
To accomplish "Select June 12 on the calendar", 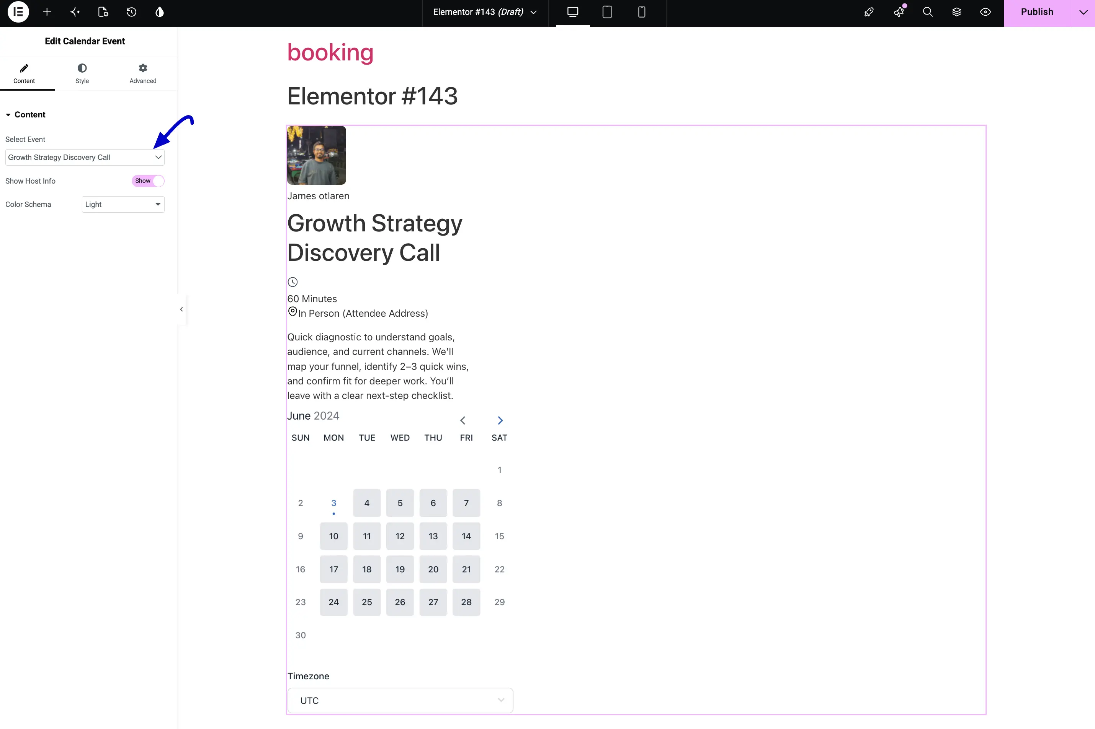I will pyautogui.click(x=400, y=536).
